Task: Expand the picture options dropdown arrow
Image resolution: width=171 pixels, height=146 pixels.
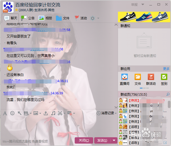Action: (40, 113)
